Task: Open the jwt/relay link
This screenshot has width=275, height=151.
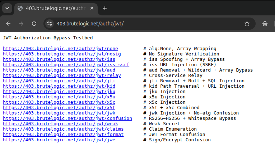Action: pos(62,75)
